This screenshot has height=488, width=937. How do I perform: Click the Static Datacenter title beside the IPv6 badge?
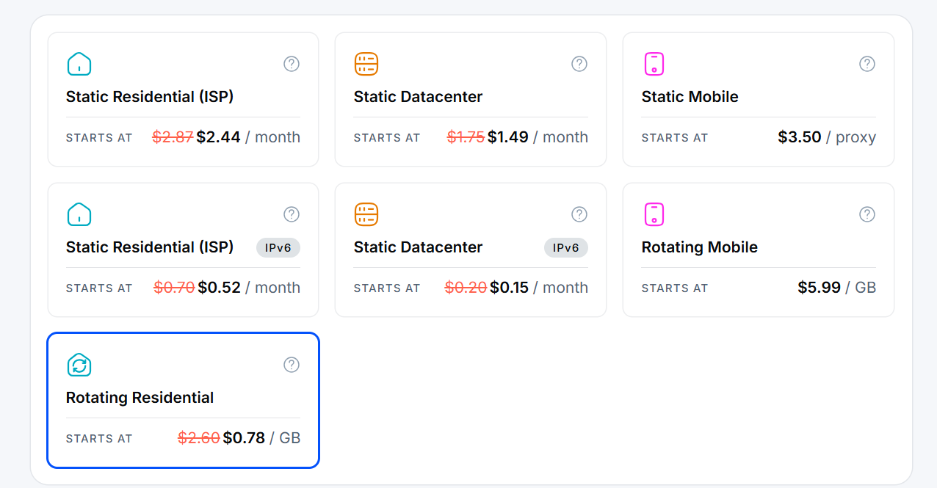click(418, 247)
